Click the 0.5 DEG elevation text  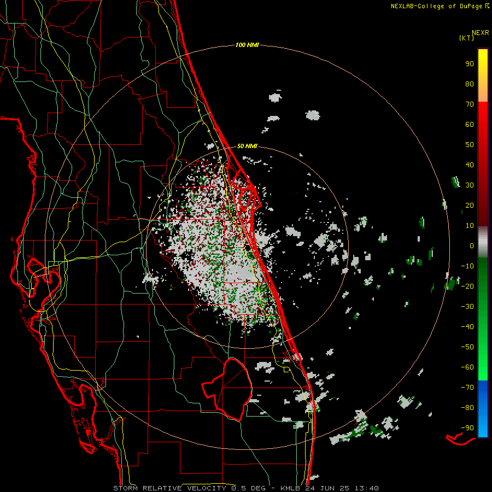249,488
